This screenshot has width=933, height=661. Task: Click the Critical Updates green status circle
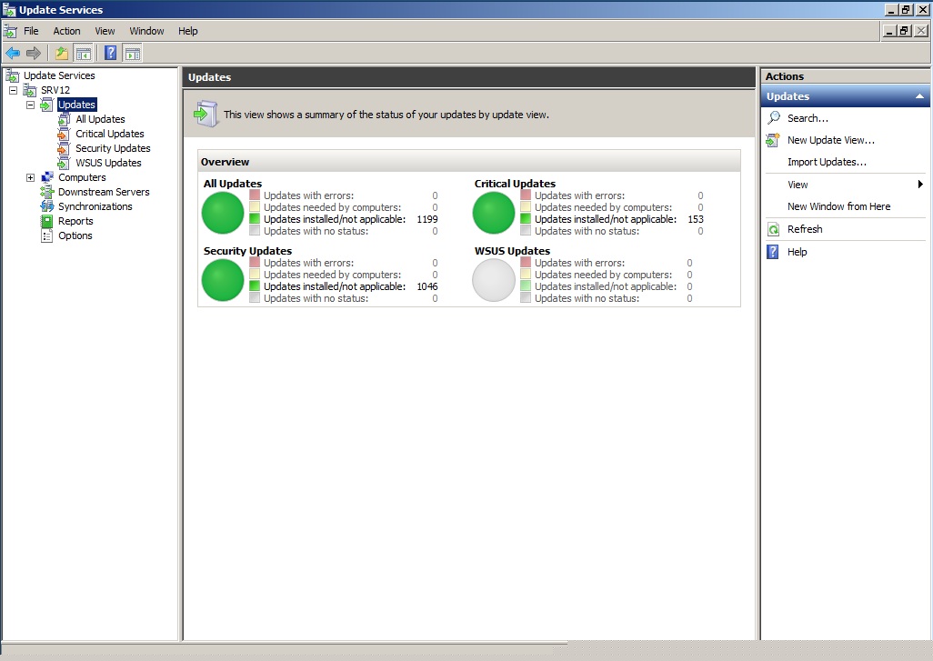(x=493, y=213)
